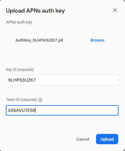Focus the Team ID input field
The height and width of the screenshot is (151, 125).
pyautogui.click(x=62, y=110)
